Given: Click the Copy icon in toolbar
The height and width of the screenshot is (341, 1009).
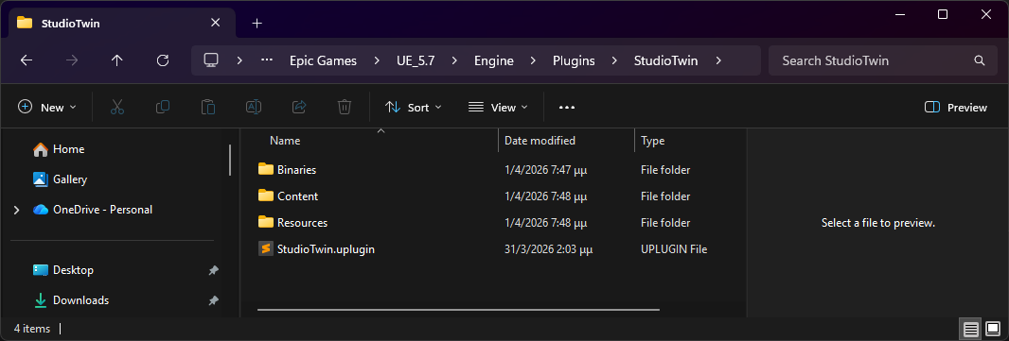Looking at the screenshot, I should (x=163, y=108).
